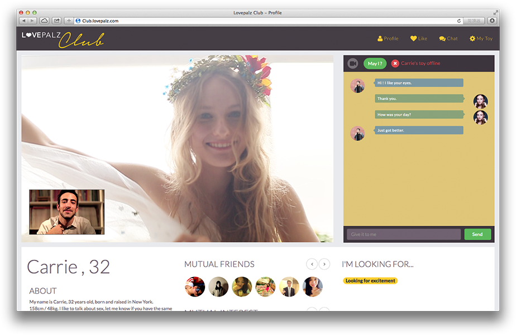Open the iCloud tabs button in toolbar

(x=45, y=21)
